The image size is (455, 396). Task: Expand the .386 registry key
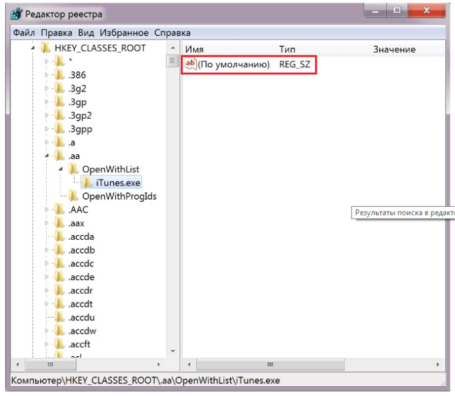pyautogui.click(x=47, y=75)
